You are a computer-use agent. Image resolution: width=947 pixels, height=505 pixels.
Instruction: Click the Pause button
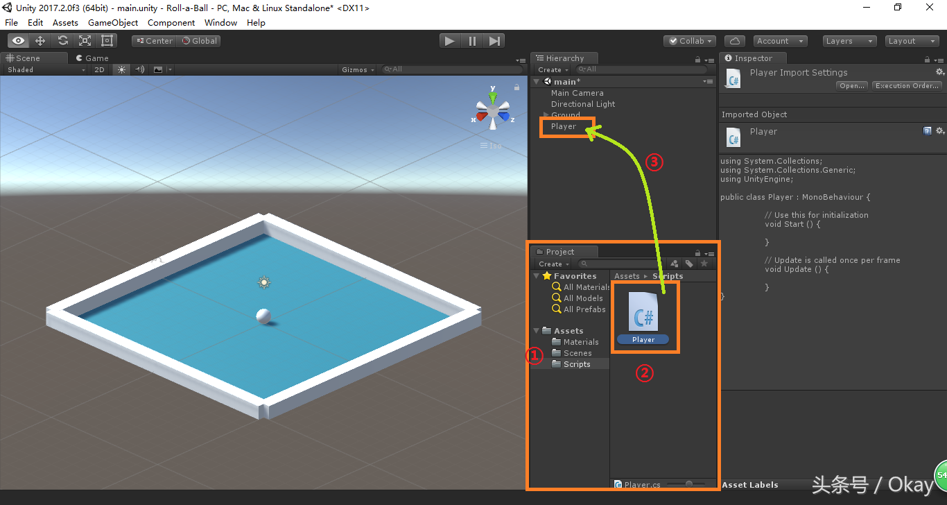click(472, 41)
